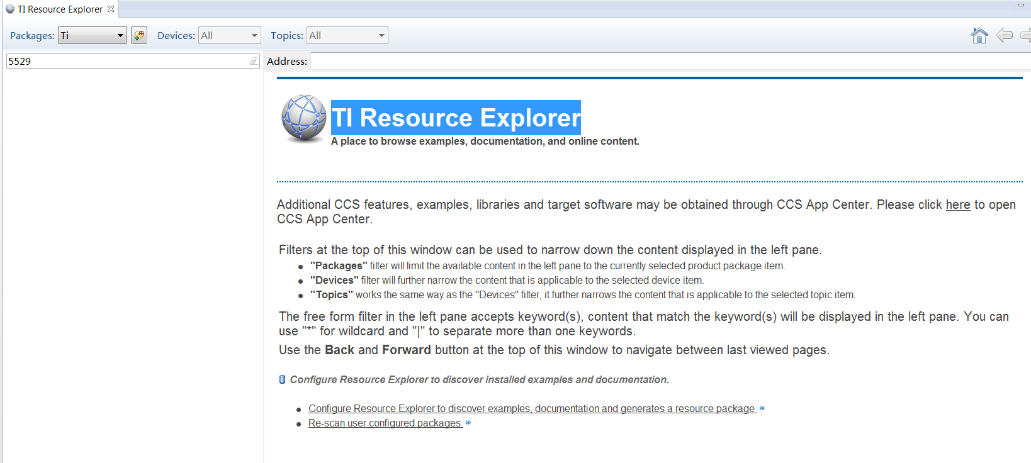
Task: Click the "Topics:" toolbar label
Action: [x=287, y=35]
